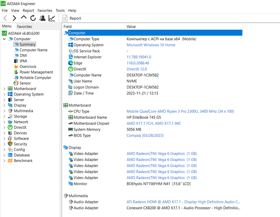The width and height of the screenshot is (280, 217).
Task: Click the Edge browser icon row
Action: coord(70,63)
